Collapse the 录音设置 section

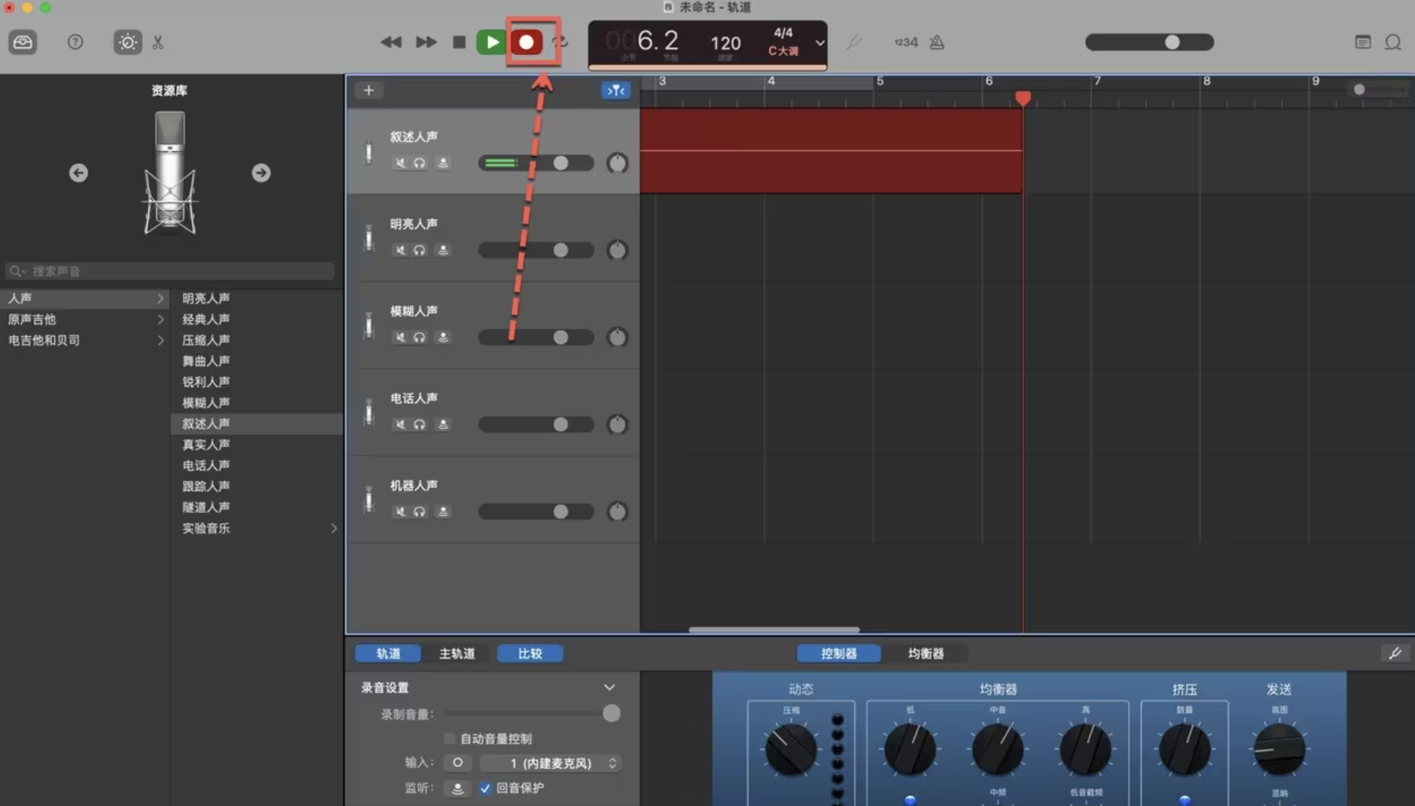tap(609, 687)
